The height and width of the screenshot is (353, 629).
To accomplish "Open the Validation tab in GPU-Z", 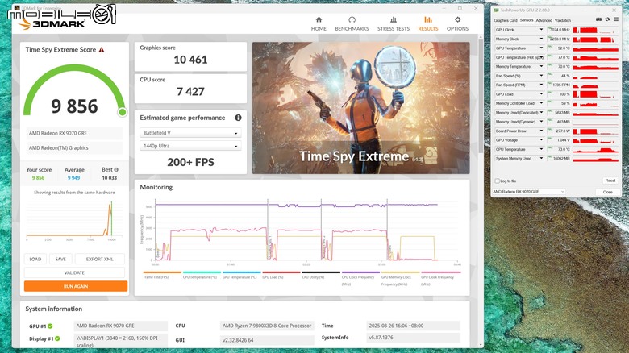I will [563, 20].
